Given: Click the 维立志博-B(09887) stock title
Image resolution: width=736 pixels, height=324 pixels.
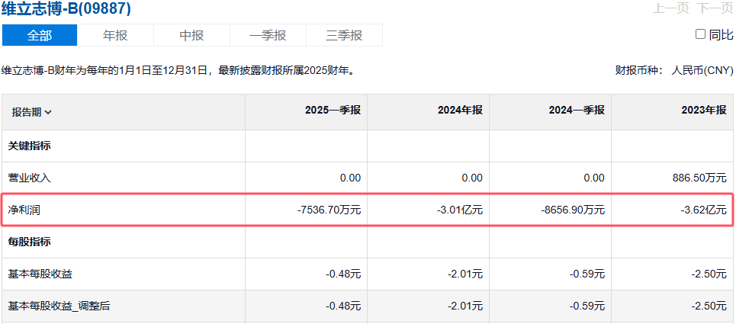Looking at the screenshot, I should 66,8.
